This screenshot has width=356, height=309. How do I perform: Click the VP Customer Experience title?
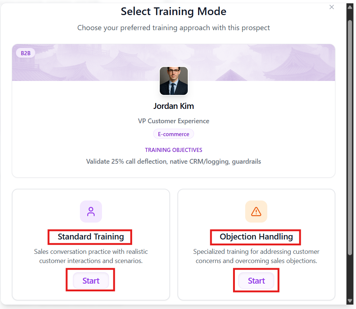174,121
